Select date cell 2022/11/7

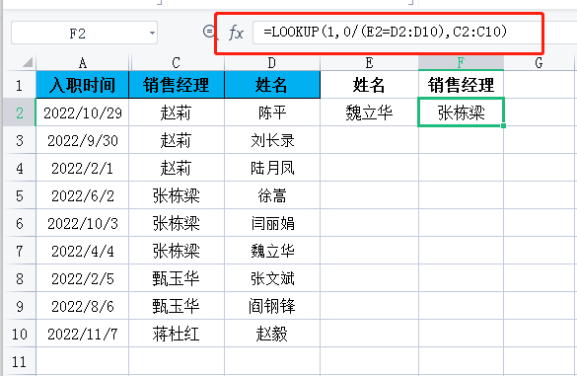coord(83,334)
